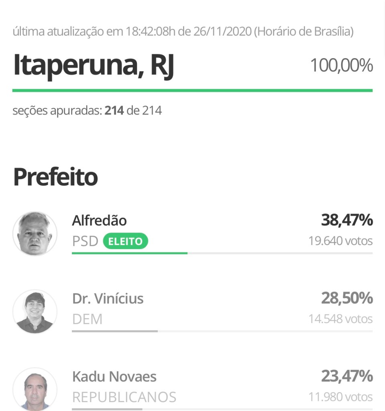Click the 14.548 votos count

pyautogui.click(x=340, y=319)
